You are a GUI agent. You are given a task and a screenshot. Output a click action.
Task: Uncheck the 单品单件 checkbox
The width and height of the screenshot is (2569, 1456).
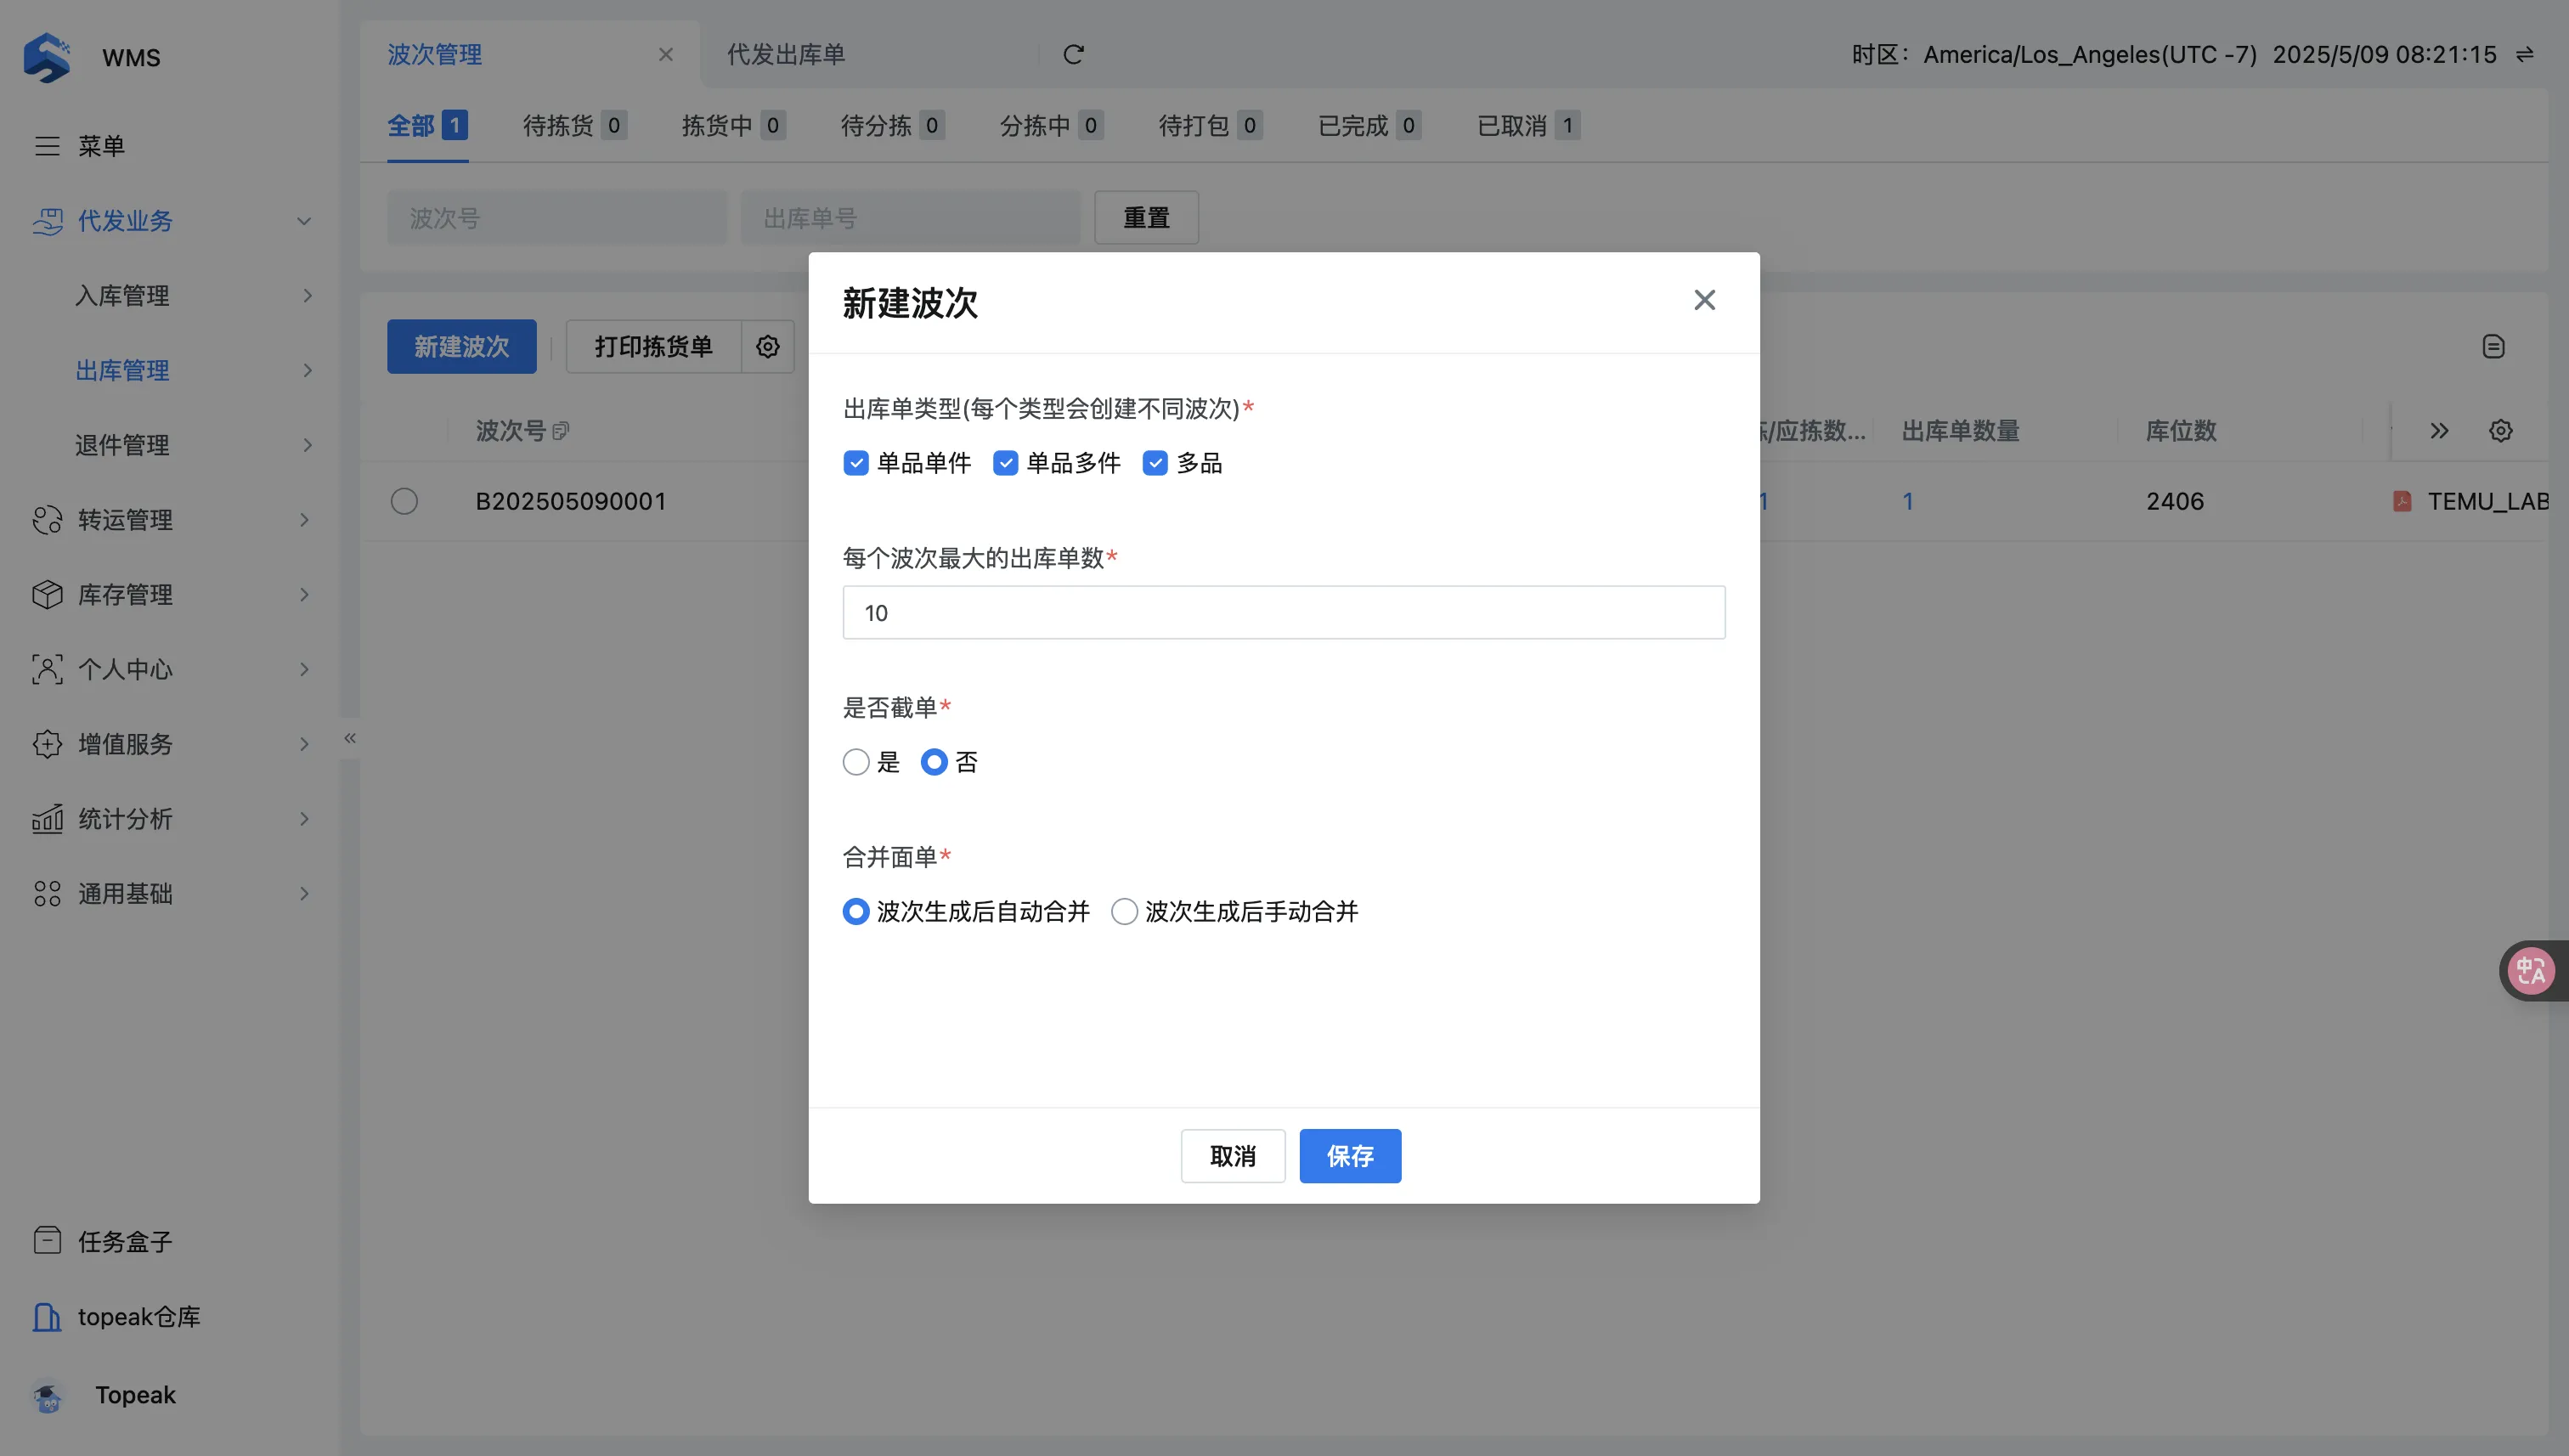click(856, 463)
